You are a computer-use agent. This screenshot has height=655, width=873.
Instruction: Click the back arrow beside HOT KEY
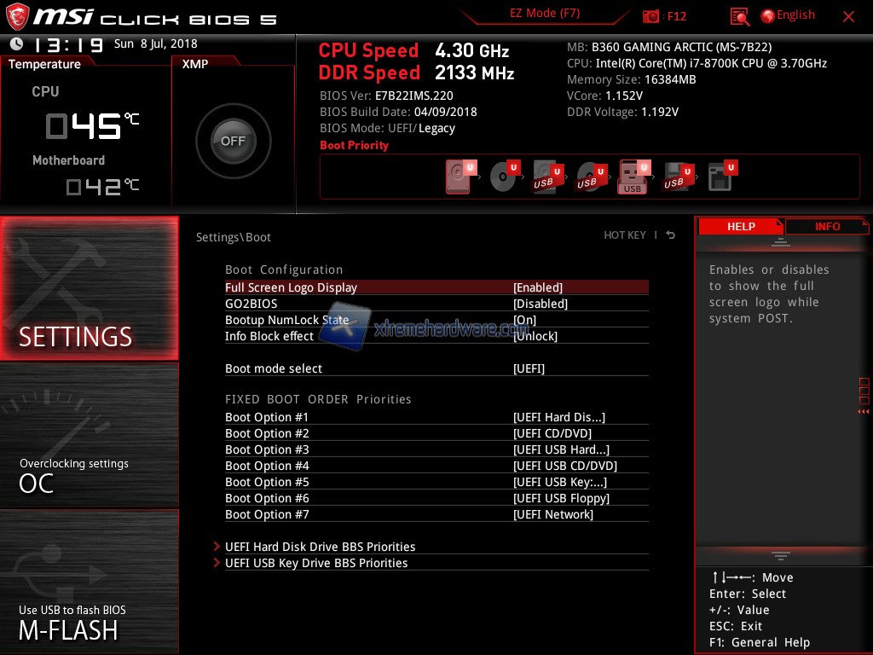pyautogui.click(x=671, y=235)
